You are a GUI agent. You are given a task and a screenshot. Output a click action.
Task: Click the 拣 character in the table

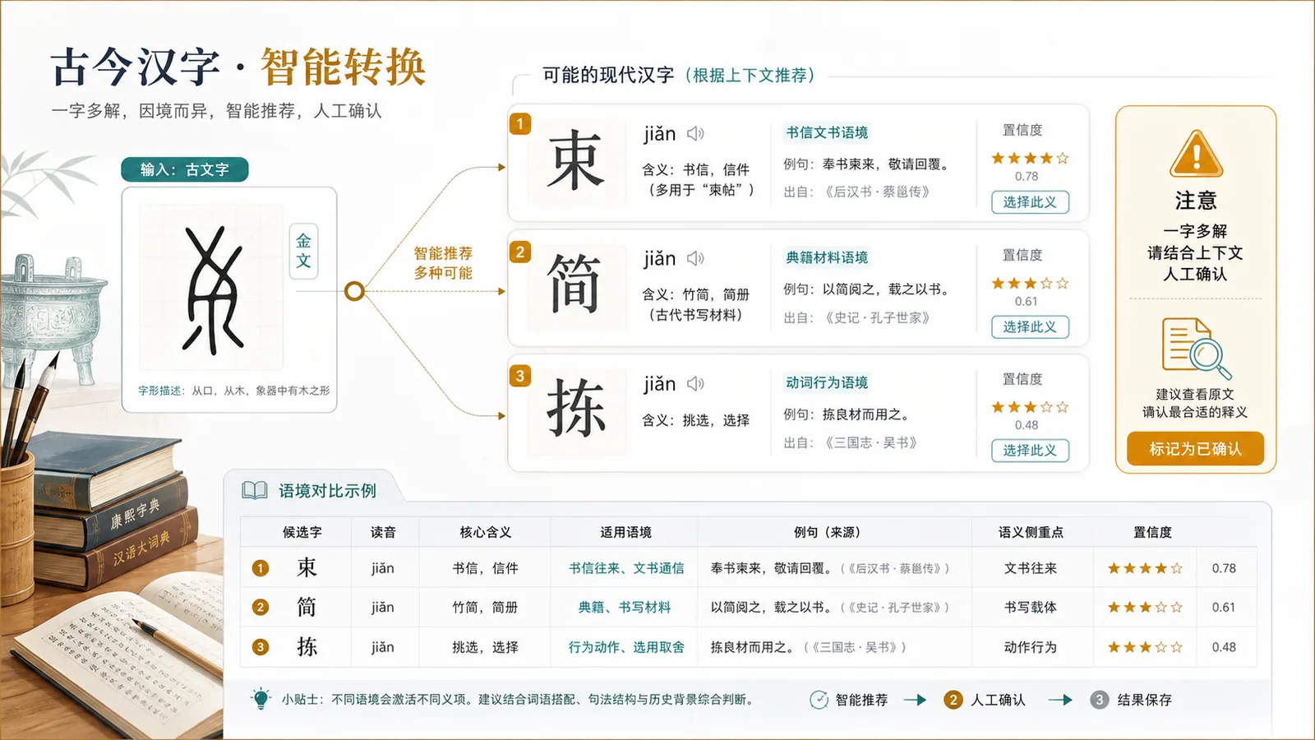coord(307,647)
